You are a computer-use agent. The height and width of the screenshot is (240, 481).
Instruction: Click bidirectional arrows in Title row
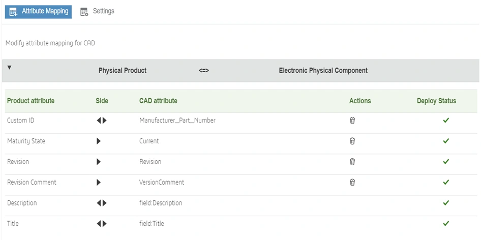[x=102, y=223]
